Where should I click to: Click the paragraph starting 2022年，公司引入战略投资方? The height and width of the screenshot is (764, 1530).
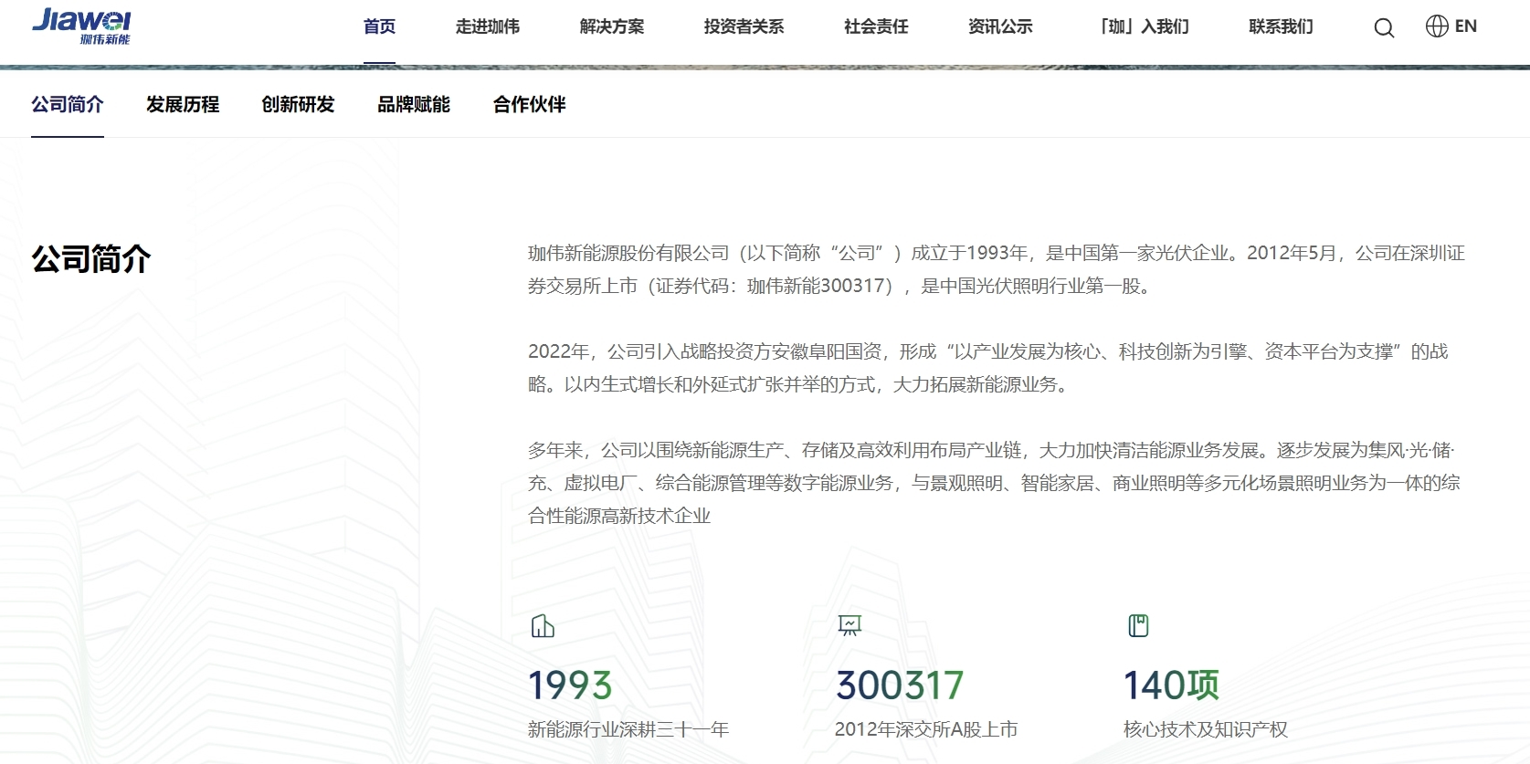click(988, 368)
